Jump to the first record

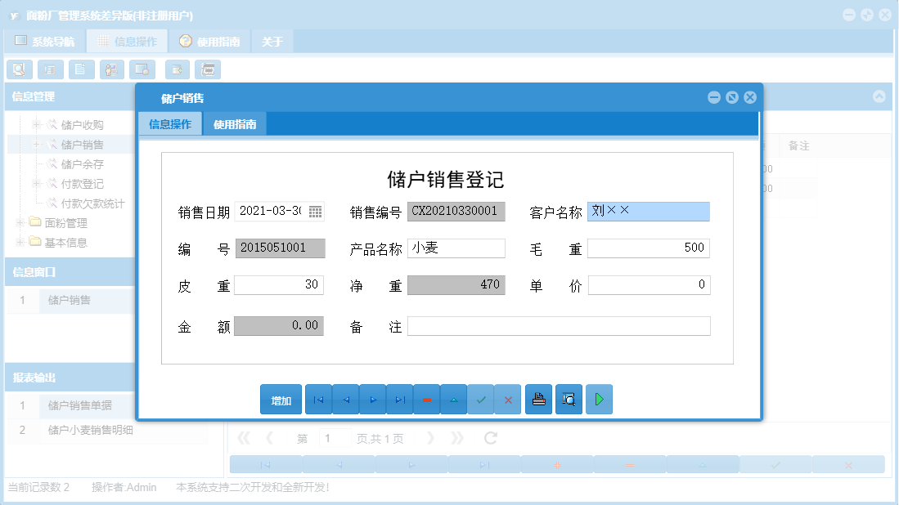(318, 399)
